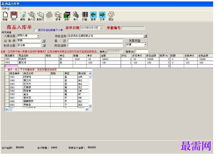This screenshot has height=156, width=217.
Task: Click the 保存 (Save) floppy icon
Action: coord(14,16)
